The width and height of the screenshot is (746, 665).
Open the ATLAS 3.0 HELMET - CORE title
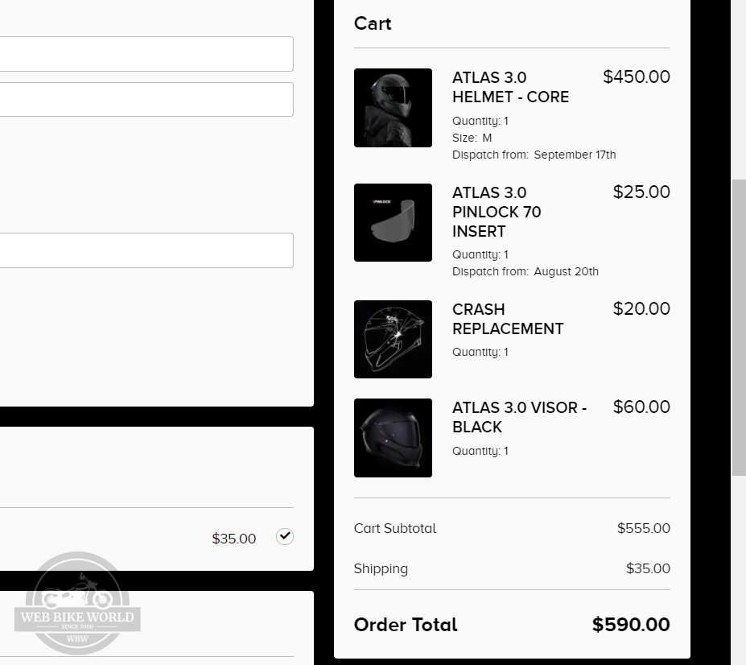[510, 87]
